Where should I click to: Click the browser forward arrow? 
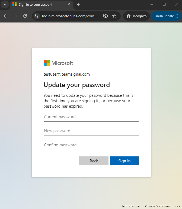[15, 16]
